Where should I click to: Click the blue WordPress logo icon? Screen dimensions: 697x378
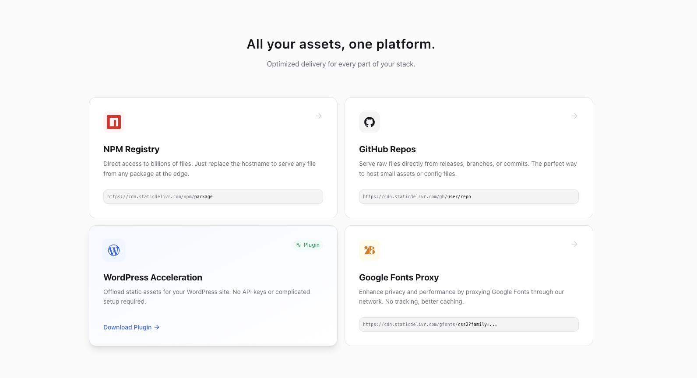coord(114,250)
